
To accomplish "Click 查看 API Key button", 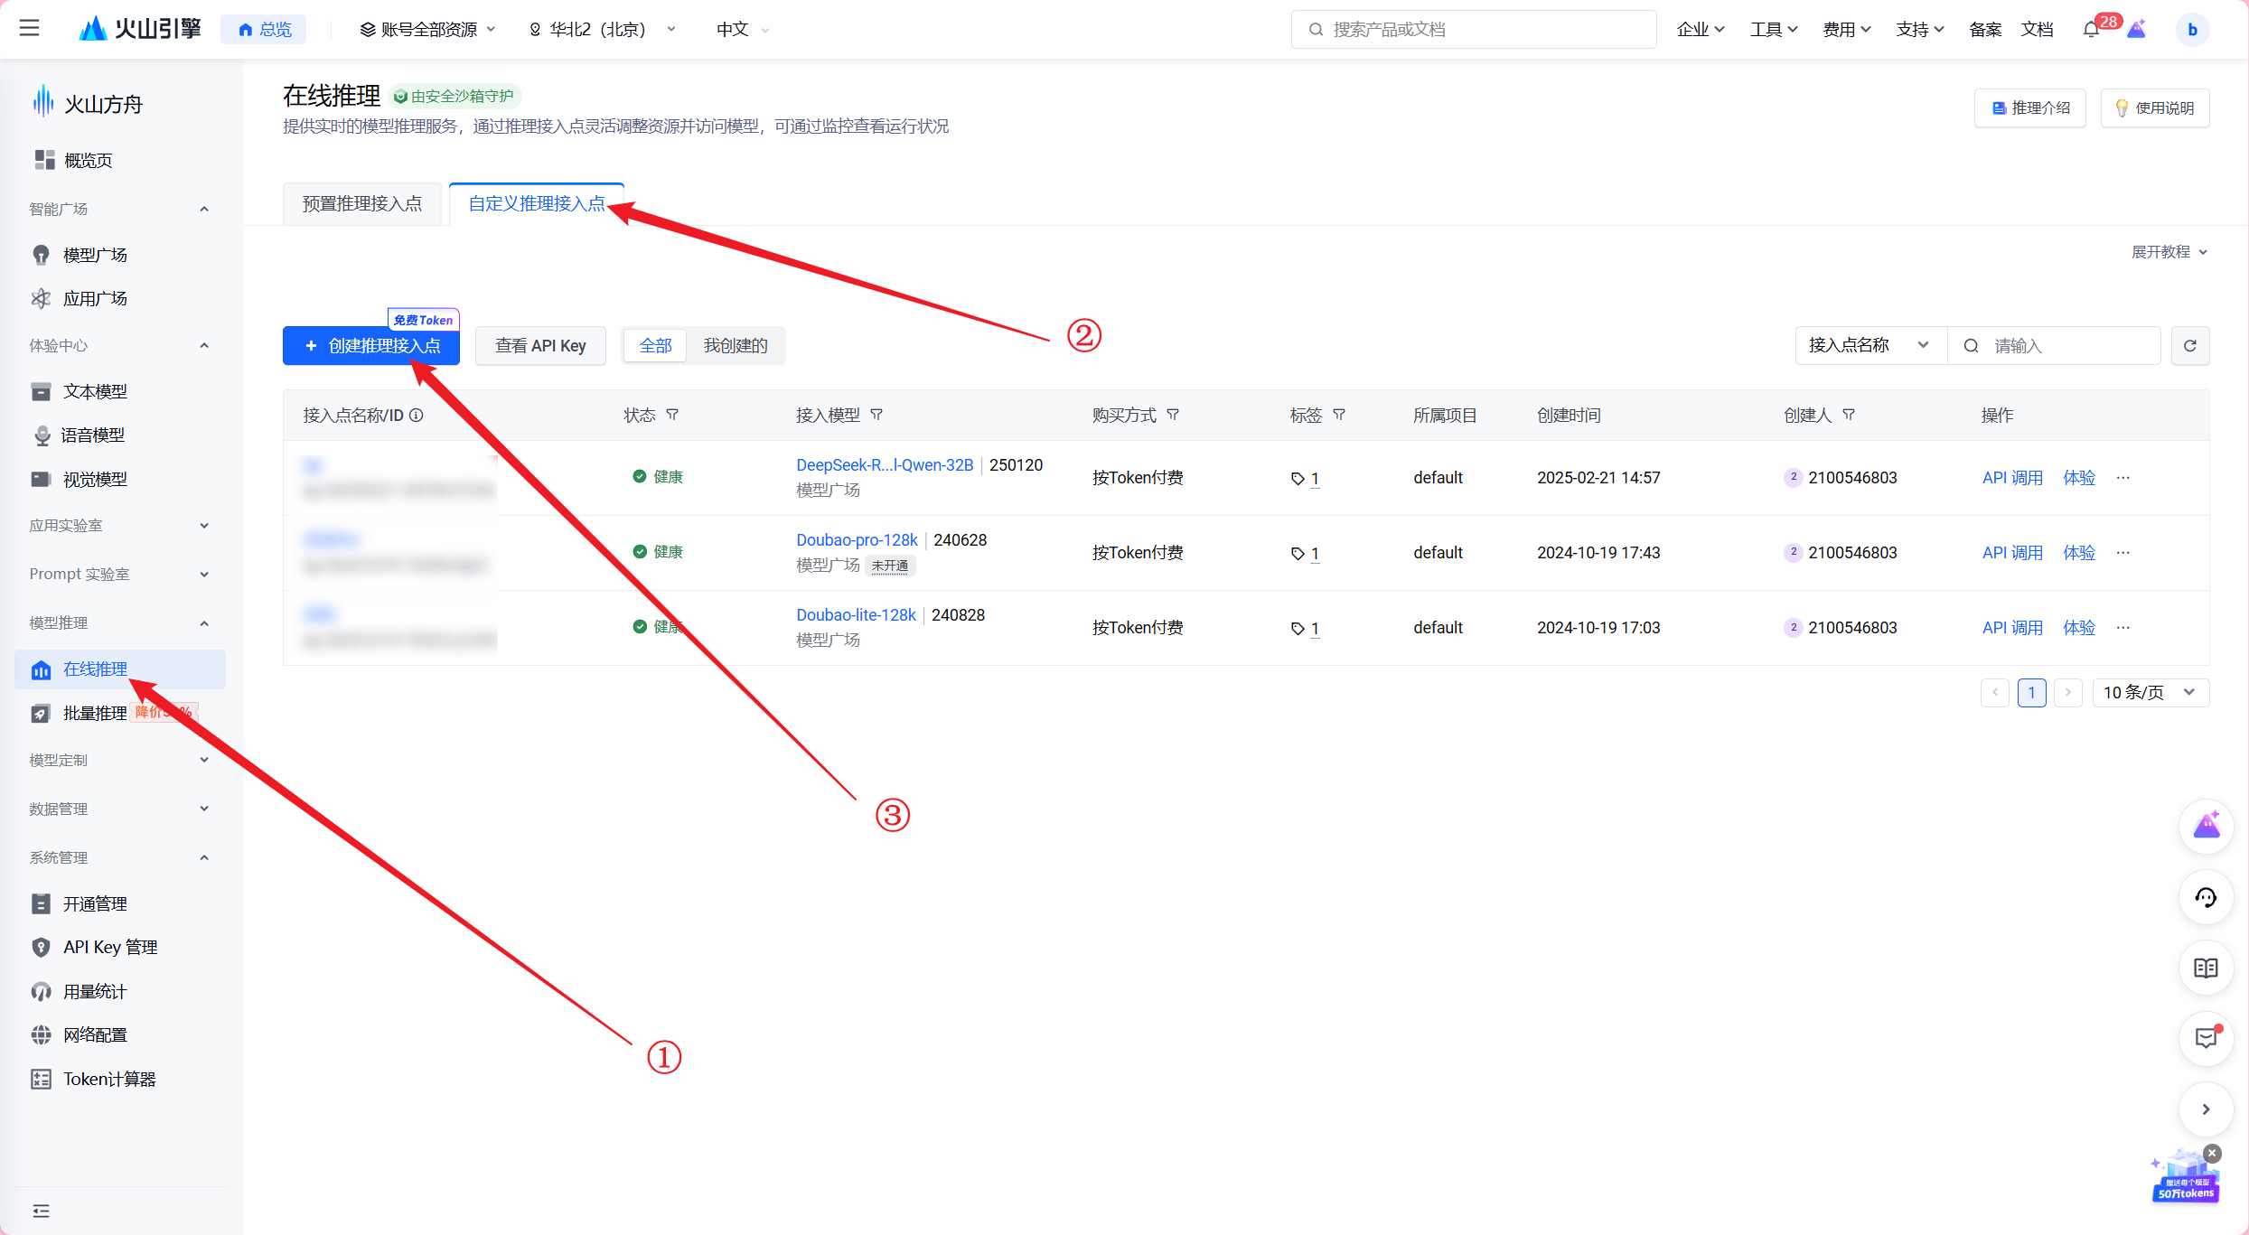I will point(540,345).
